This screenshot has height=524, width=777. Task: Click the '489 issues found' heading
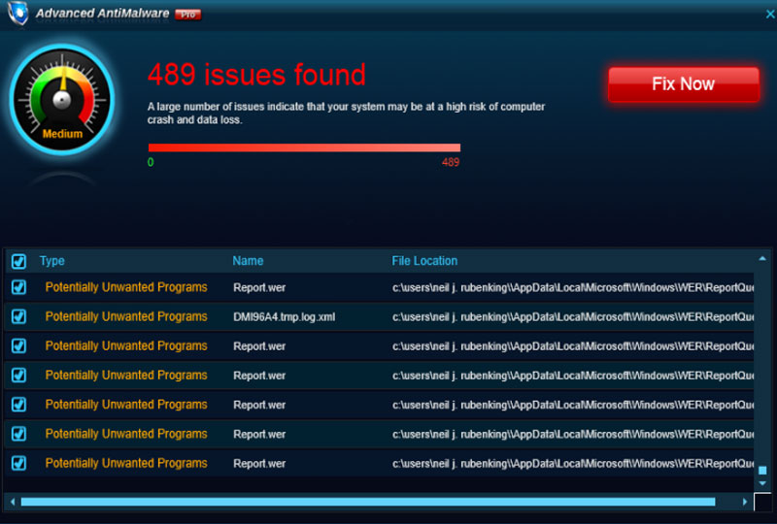256,75
